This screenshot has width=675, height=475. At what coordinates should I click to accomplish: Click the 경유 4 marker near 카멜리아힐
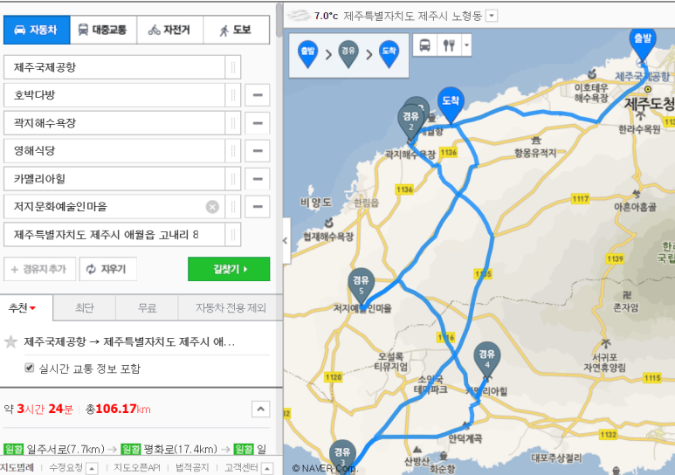(487, 360)
